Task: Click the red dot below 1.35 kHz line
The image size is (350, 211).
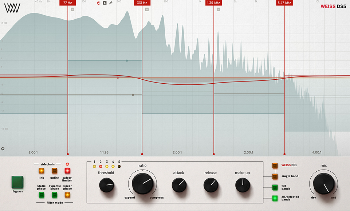Action: coord(214,154)
